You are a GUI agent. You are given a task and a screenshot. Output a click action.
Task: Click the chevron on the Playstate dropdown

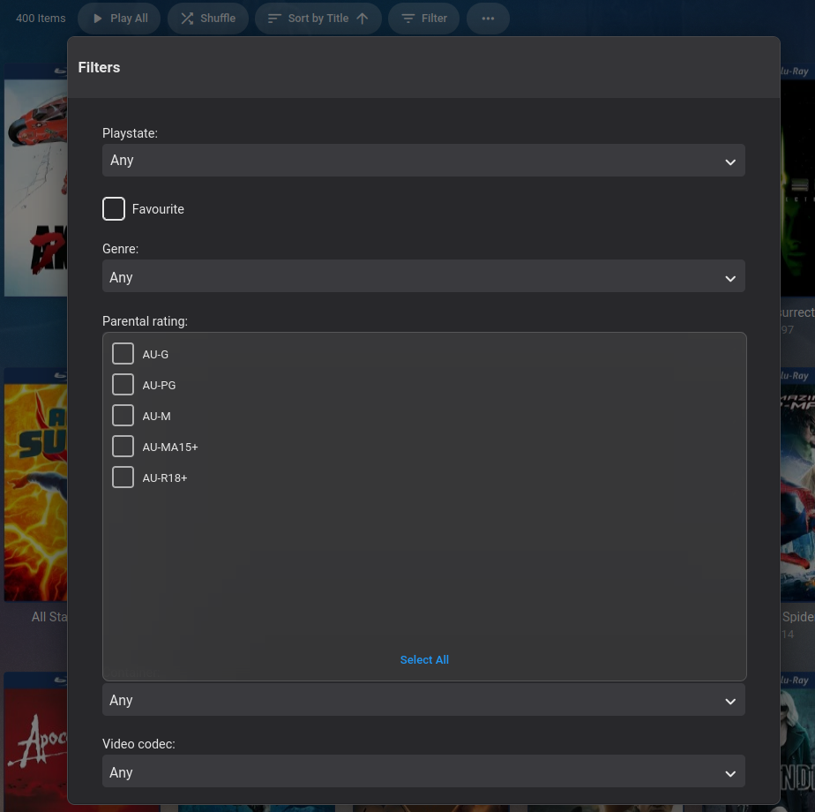[x=730, y=161]
